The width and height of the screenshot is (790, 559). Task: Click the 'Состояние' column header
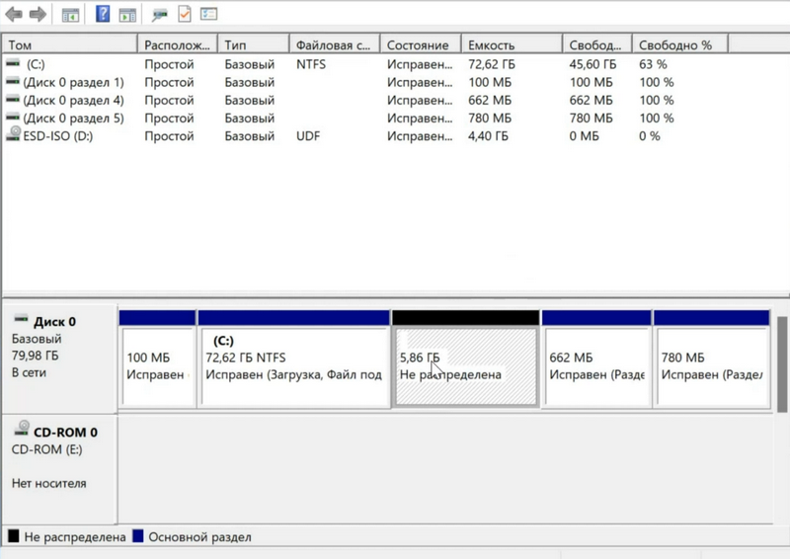tap(419, 45)
